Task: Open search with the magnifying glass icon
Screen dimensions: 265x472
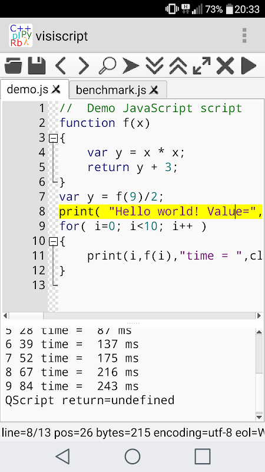Action: pos(107,65)
